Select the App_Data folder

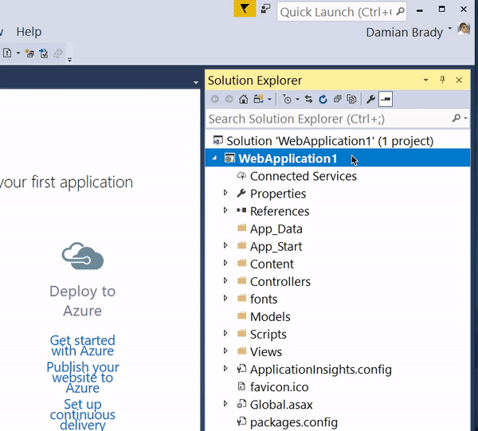(x=276, y=229)
